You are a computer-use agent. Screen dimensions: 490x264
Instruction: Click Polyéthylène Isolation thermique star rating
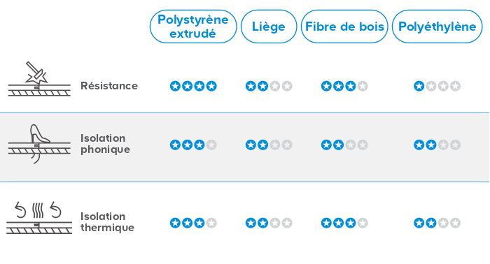pos(437,223)
